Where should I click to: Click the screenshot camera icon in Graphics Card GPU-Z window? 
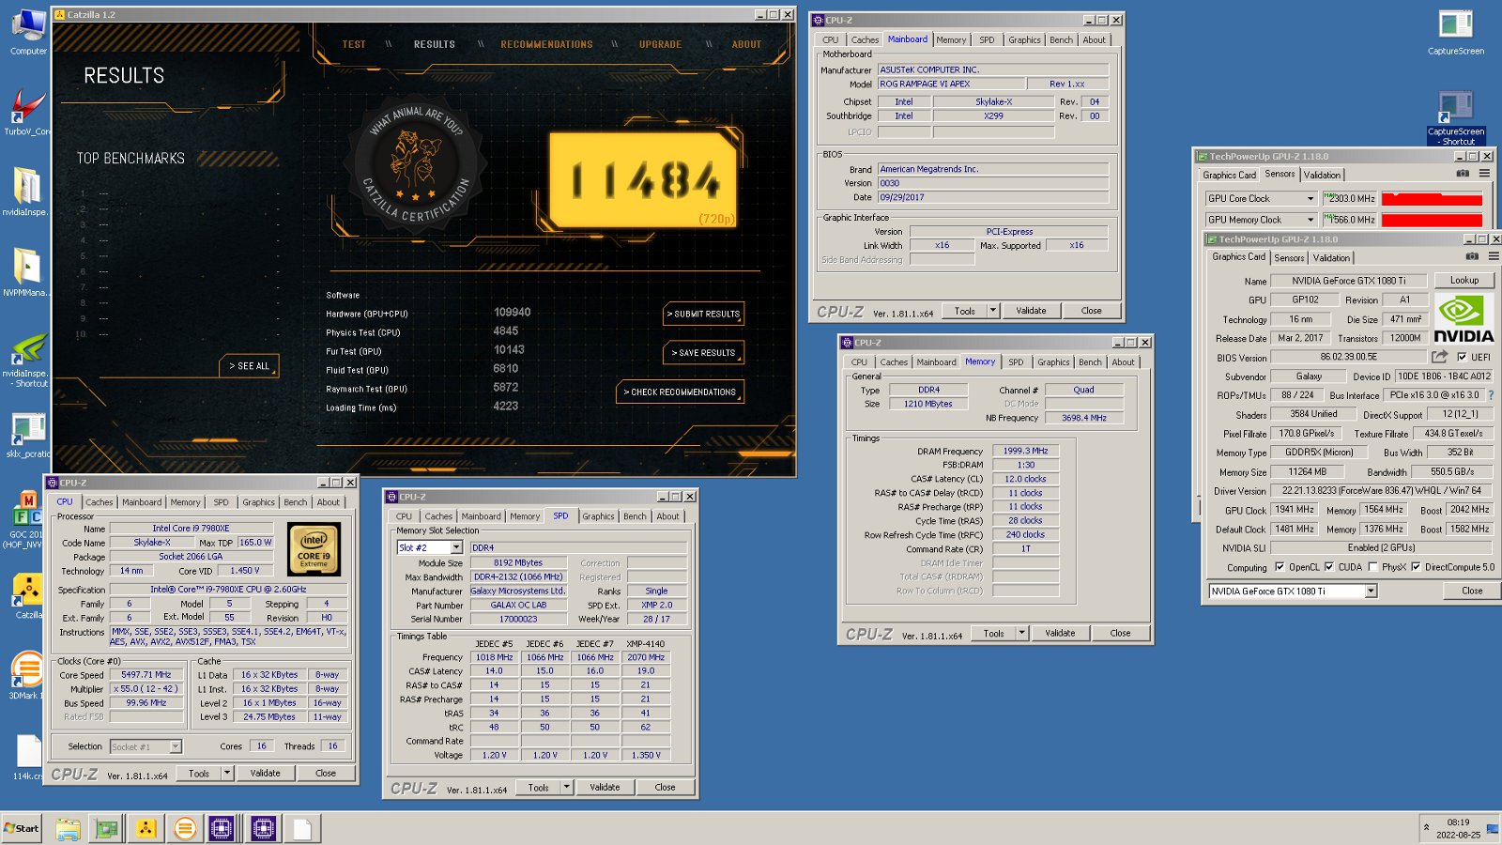pyautogui.click(x=1472, y=256)
